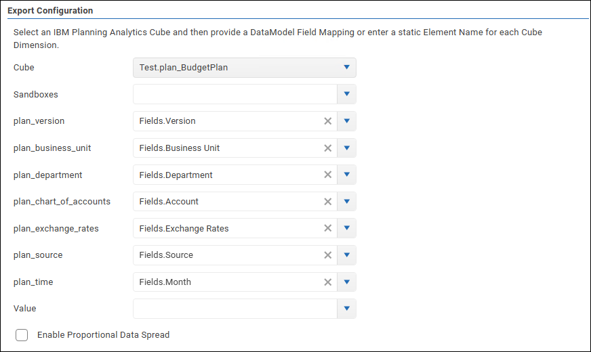
Task: Clear the plan_business_unit field mapping
Action: tap(327, 148)
